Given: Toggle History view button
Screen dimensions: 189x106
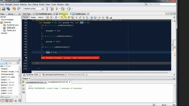Looking at the screenshot, I should pyautogui.click(x=41, y=17).
